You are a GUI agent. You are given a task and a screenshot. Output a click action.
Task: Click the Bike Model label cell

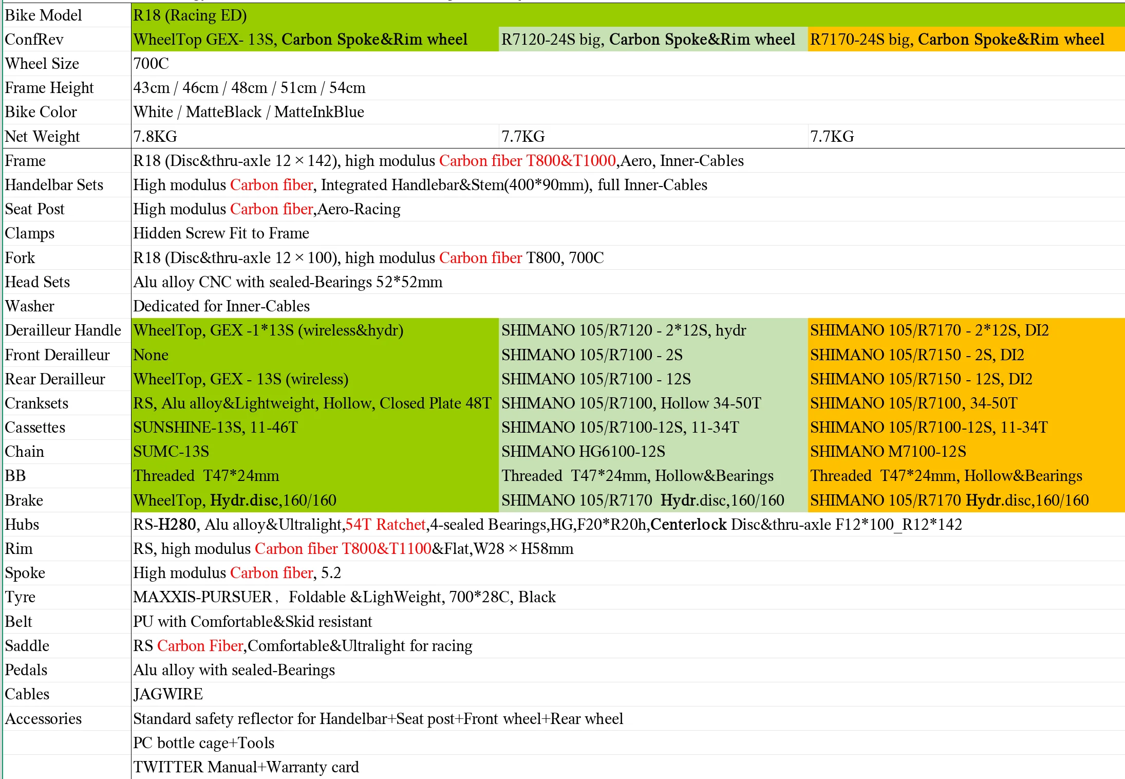click(44, 15)
